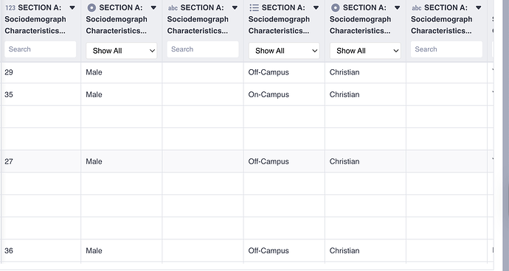The image size is (509, 271).
Task: Open the fifth column header caret menu
Action: pos(397,8)
